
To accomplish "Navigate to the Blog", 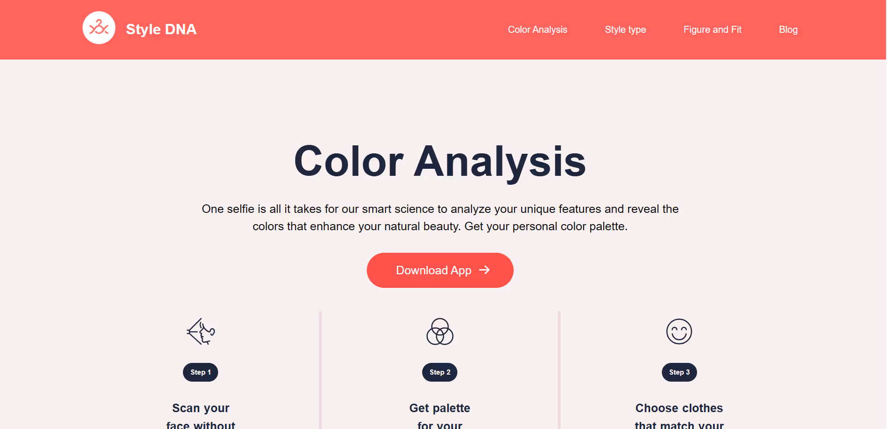I will 788,30.
